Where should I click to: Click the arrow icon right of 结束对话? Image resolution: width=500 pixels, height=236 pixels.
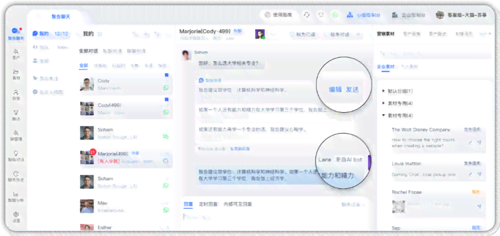pyautogui.click(x=359, y=34)
